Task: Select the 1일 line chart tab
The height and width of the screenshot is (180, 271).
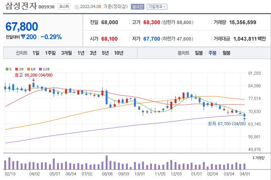Action: tap(36, 53)
